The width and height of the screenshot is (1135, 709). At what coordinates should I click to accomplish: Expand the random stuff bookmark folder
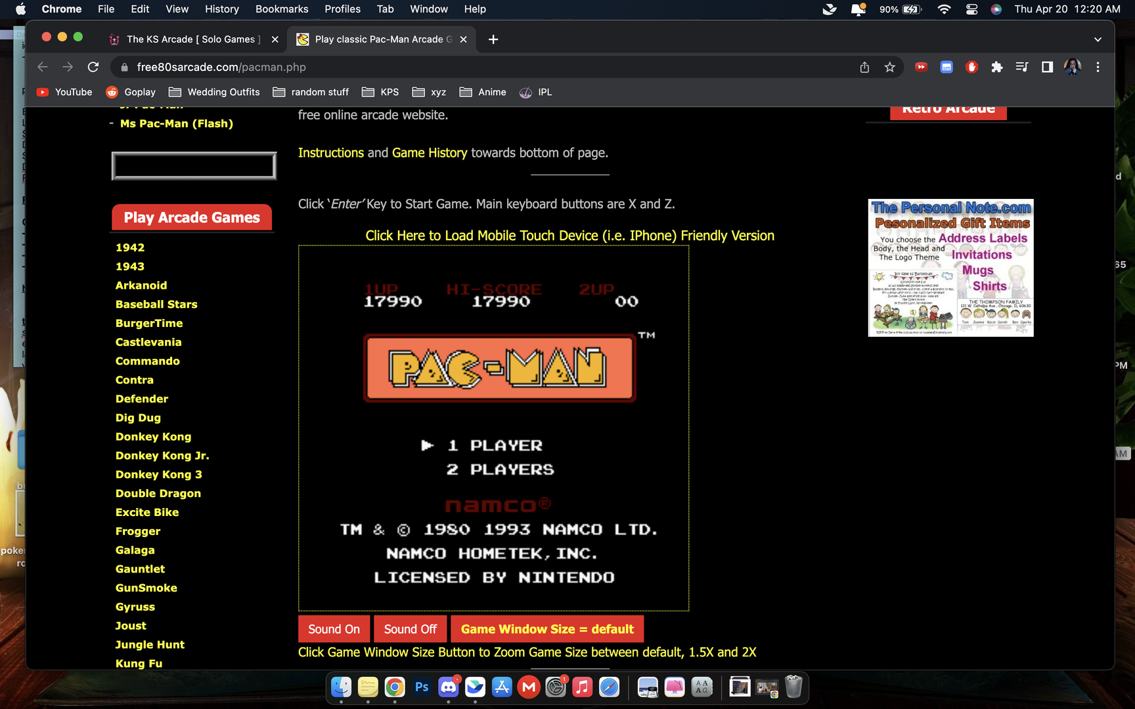coord(311,92)
